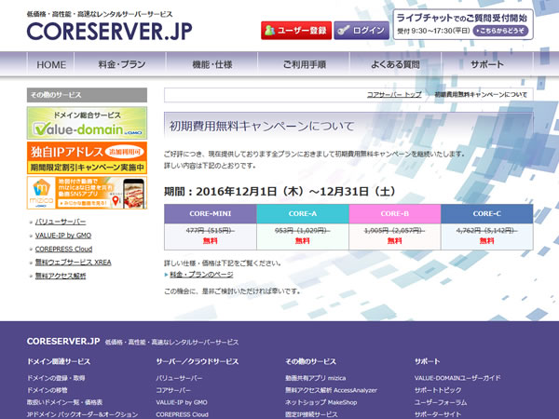Open footer コアサーバー link

[x=173, y=390]
